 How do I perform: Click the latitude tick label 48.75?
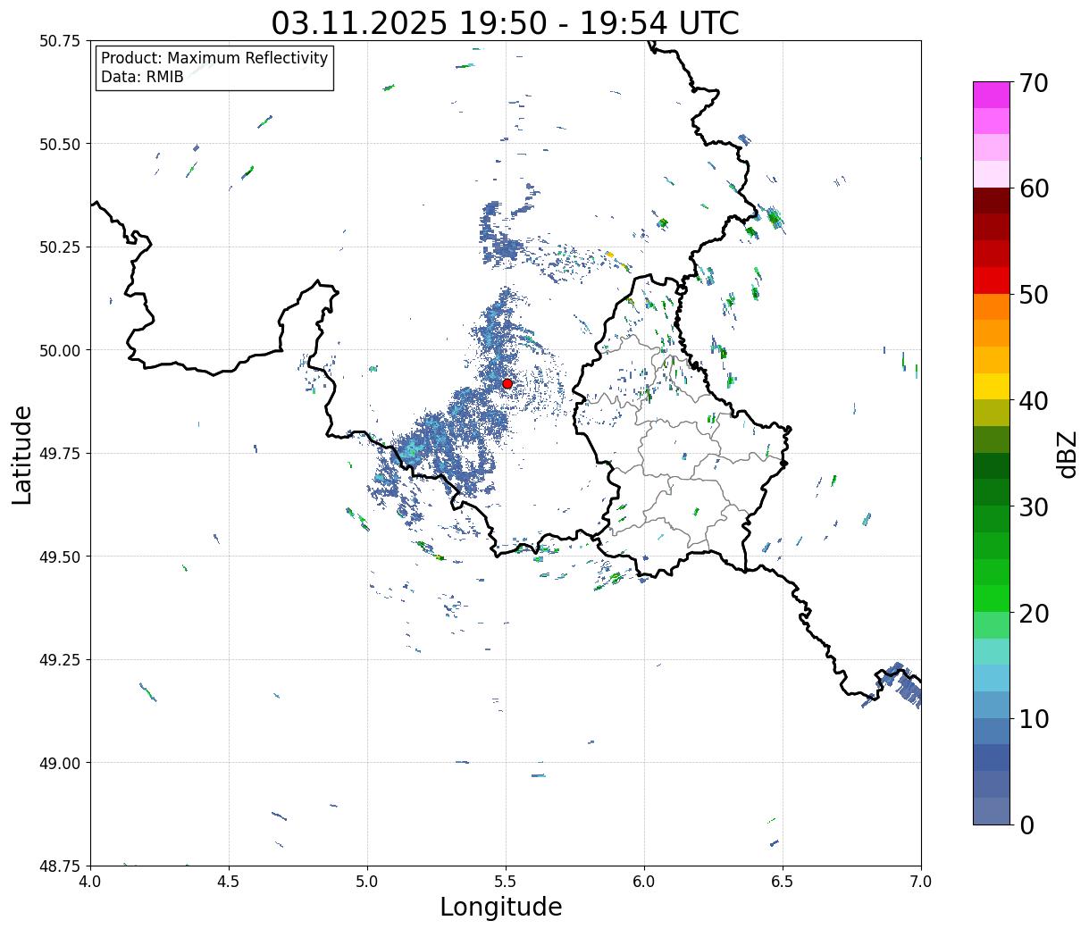(x=60, y=866)
